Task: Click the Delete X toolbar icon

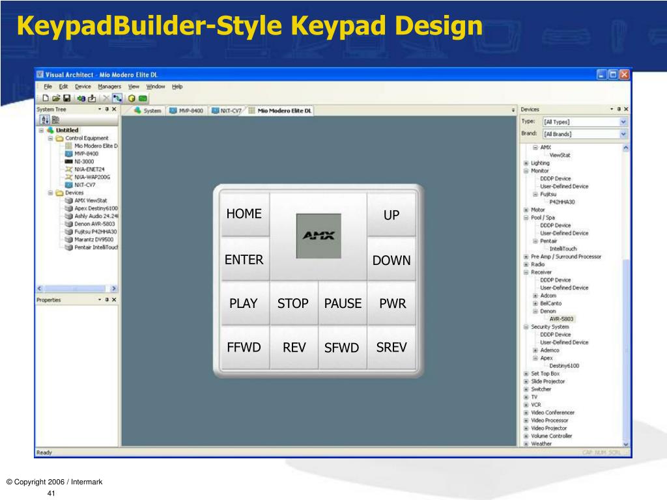Action: click(x=106, y=98)
